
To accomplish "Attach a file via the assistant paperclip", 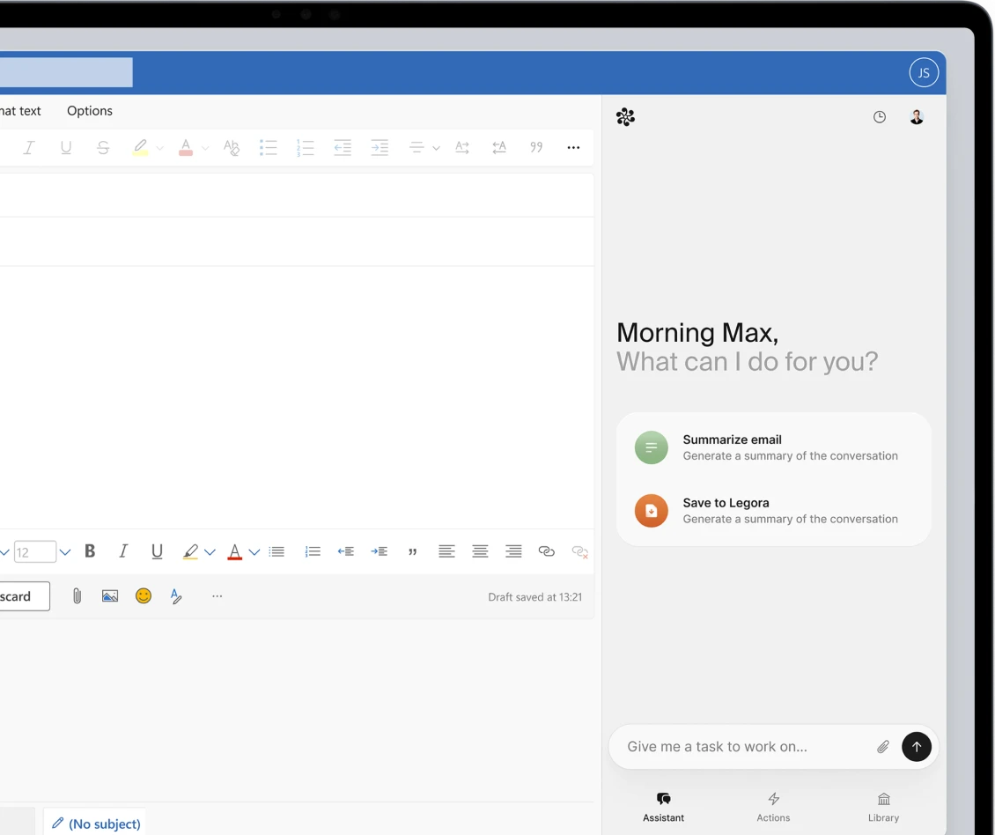I will point(882,747).
